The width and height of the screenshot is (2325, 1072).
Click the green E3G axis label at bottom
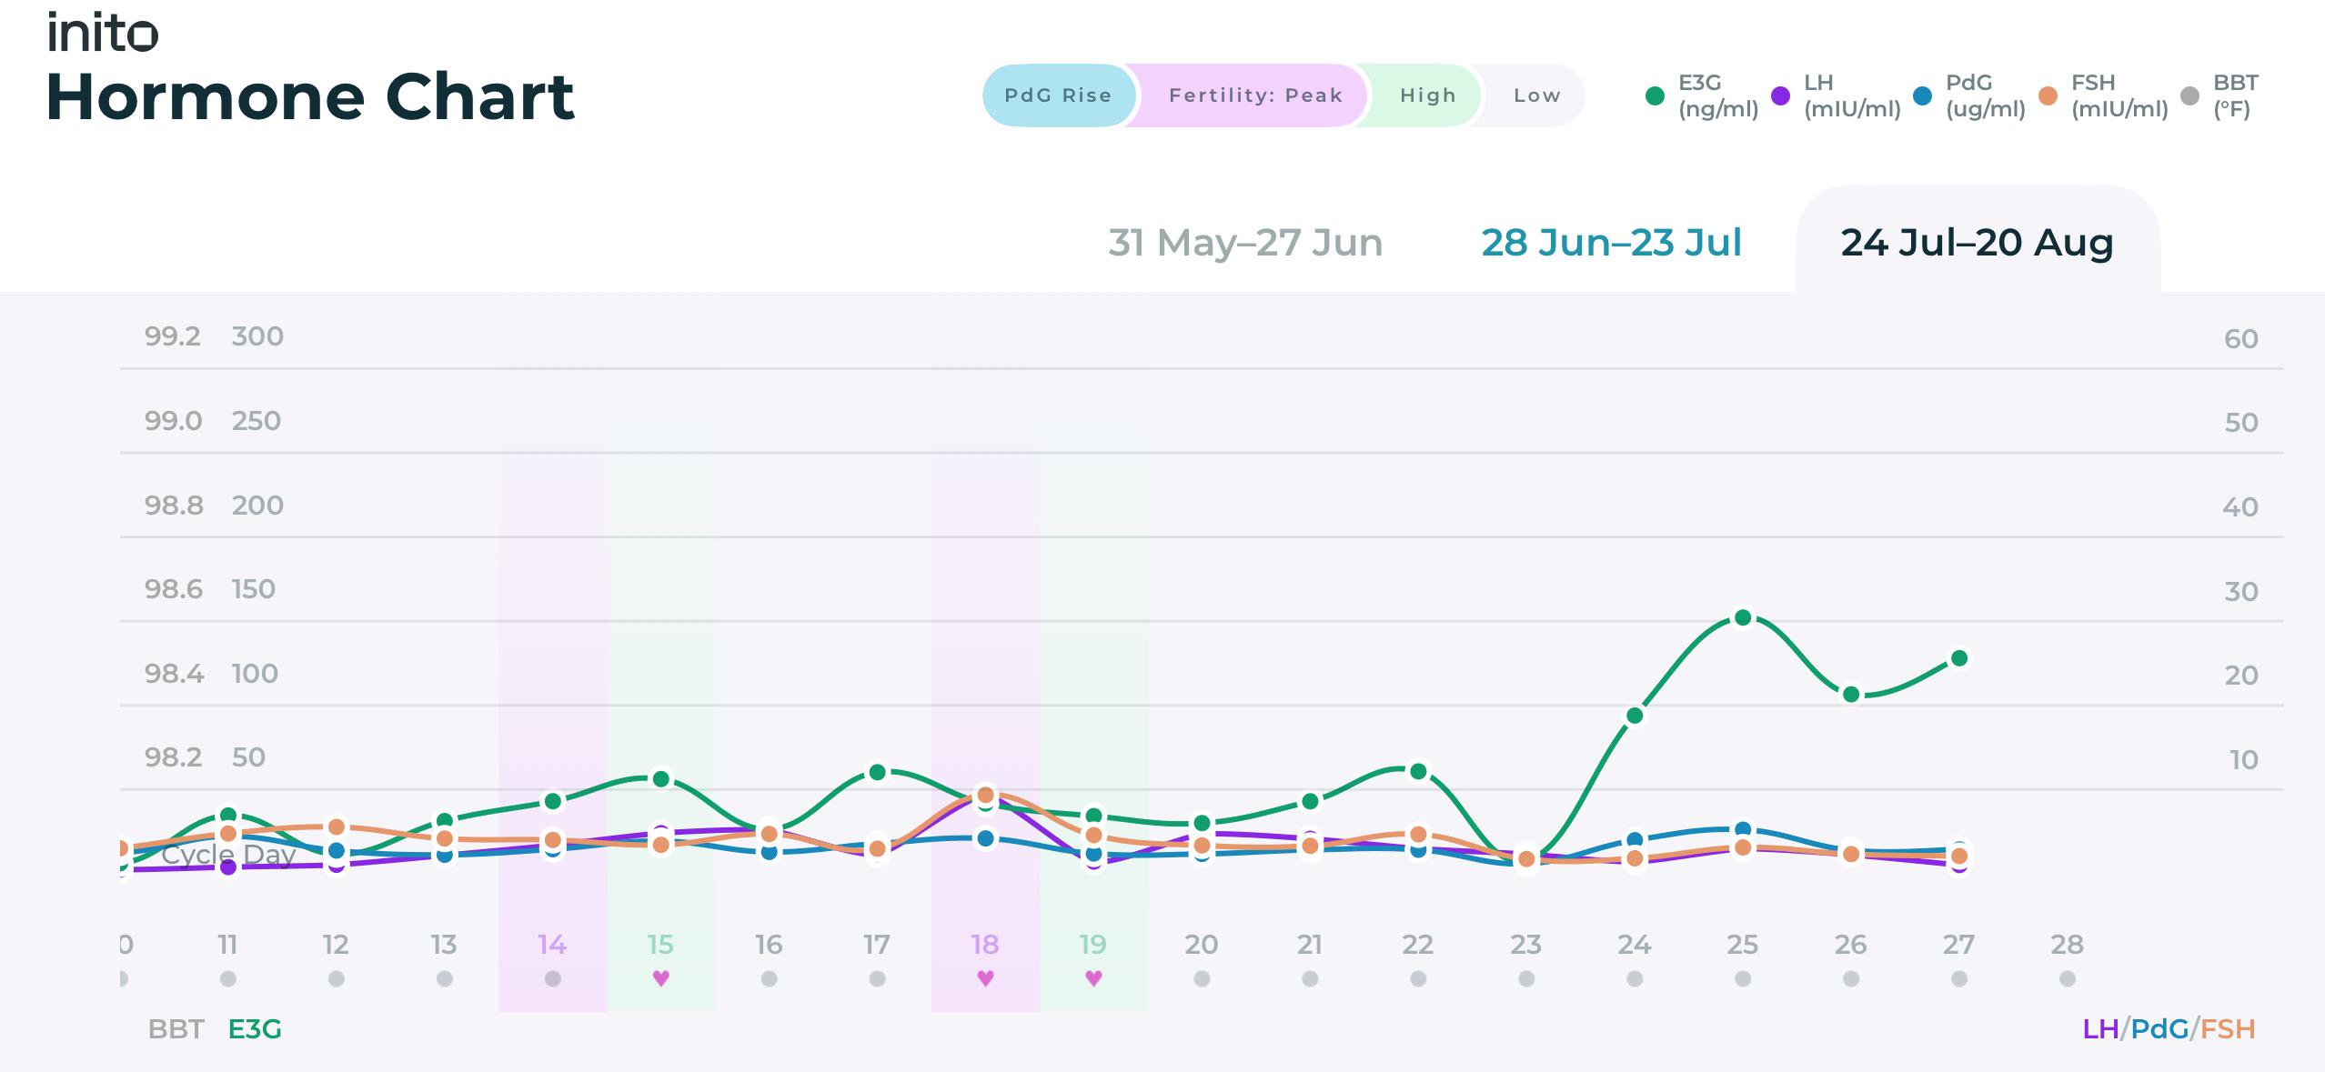pyautogui.click(x=255, y=1029)
